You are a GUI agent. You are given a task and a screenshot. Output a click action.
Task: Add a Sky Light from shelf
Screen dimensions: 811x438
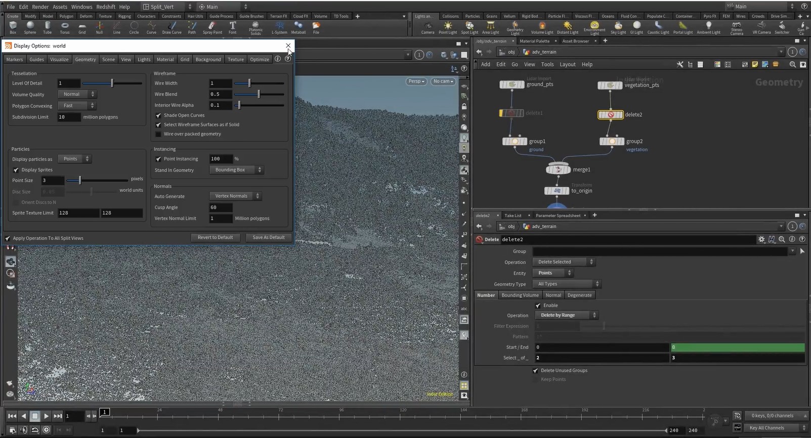coord(618,26)
